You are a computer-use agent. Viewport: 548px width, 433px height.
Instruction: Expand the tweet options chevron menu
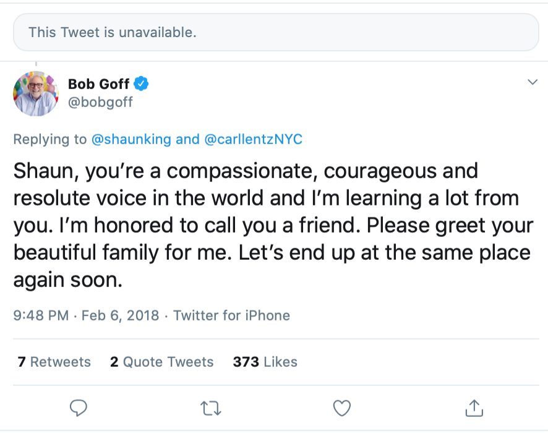[x=532, y=82]
